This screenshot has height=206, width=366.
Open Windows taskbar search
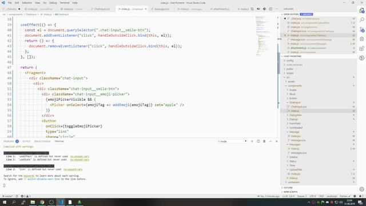(x=14, y=202)
